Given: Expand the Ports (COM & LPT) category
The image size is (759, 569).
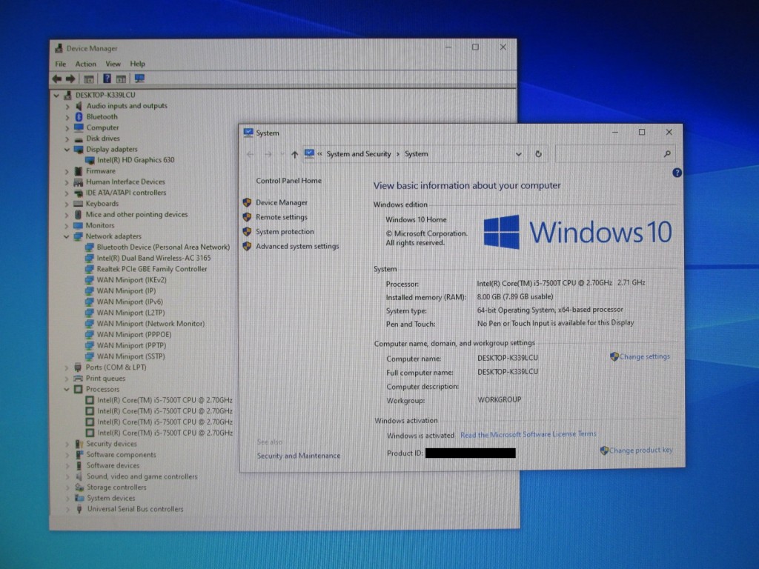Looking at the screenshot, I should [x=67, y=367].
